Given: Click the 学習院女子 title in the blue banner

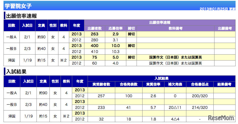Looking at the screenshot, I should (x=18, y=6).
